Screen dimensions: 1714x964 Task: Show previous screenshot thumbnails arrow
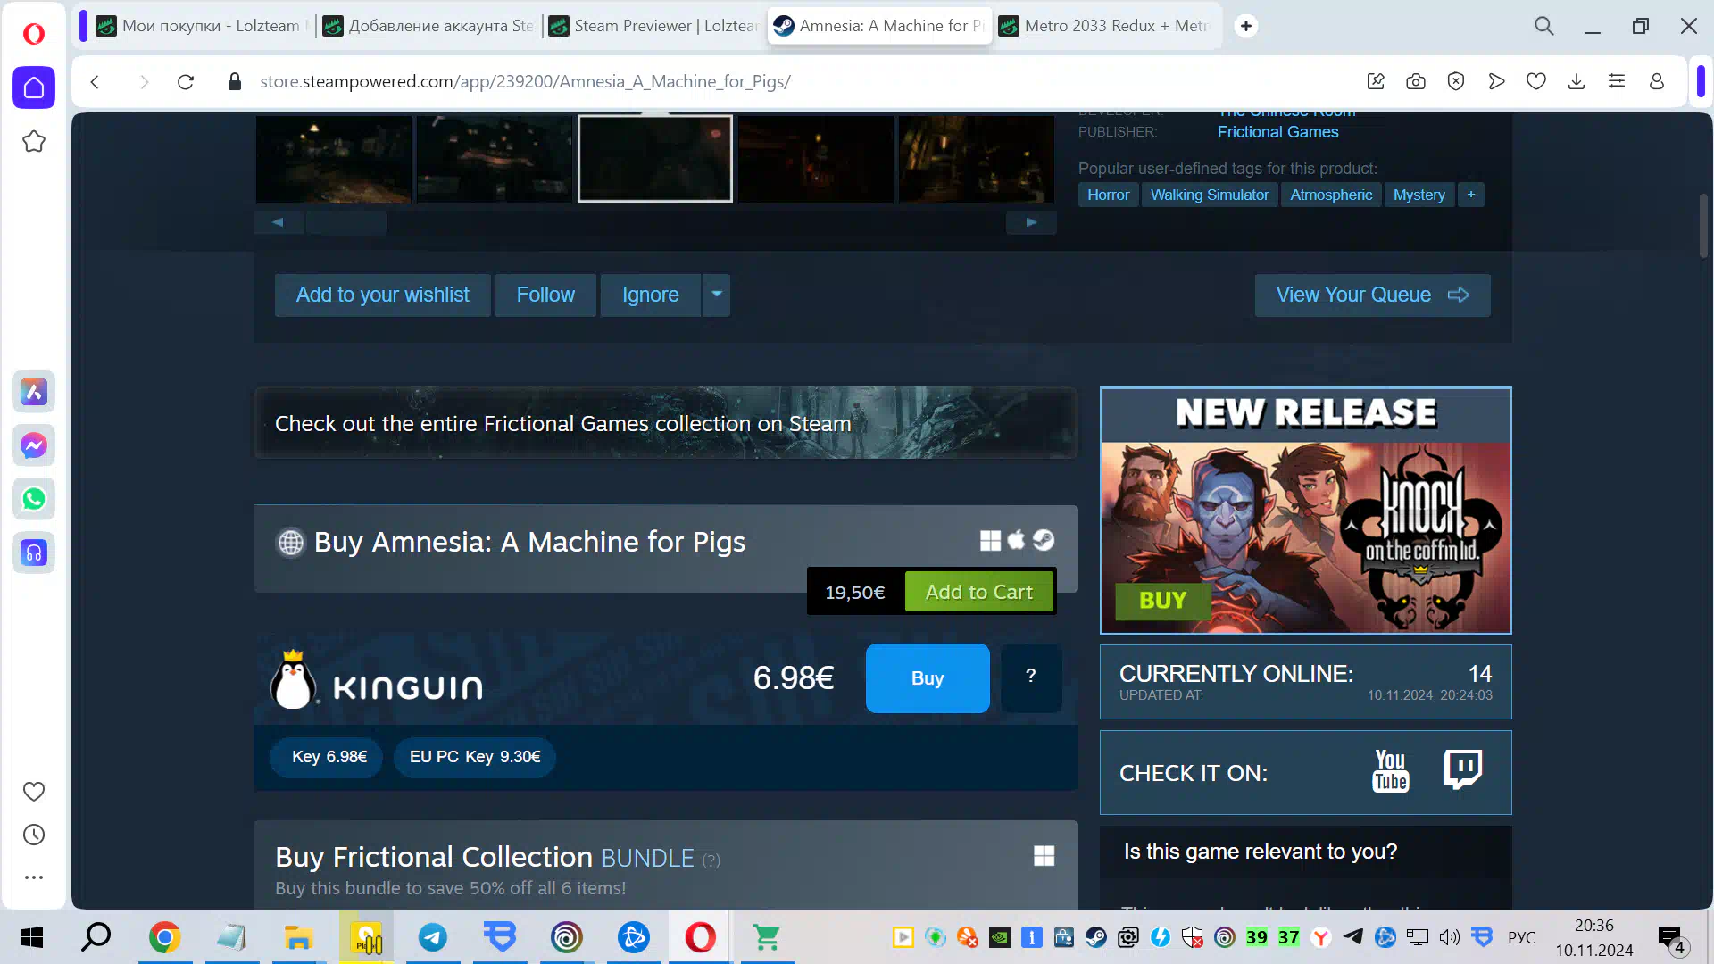278,222
